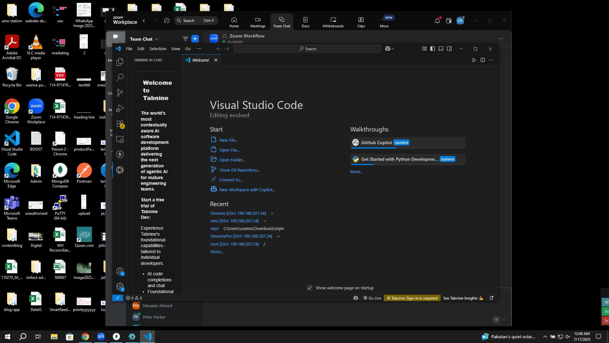Toggle the bottom panel layout icon
The image size is (609, 343).
pos(441,49)
